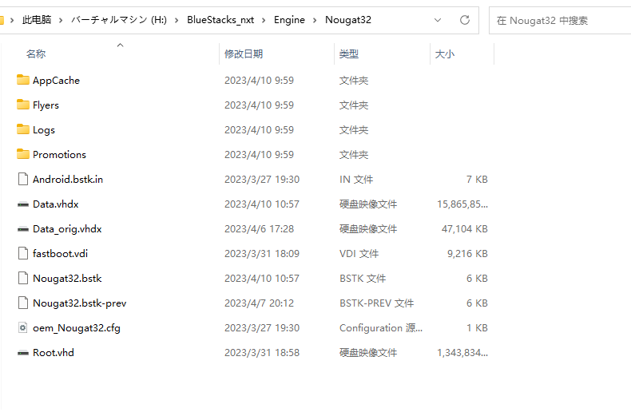
Task: Open the address bar history dropdown
Action: pyautogui.click(x=438, y=20)
